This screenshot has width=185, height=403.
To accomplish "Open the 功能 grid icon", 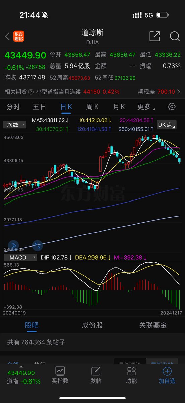I will 131,371.
